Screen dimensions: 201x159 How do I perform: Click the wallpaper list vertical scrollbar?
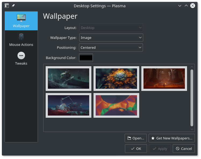pyautogui.click(x=192, y=98)
